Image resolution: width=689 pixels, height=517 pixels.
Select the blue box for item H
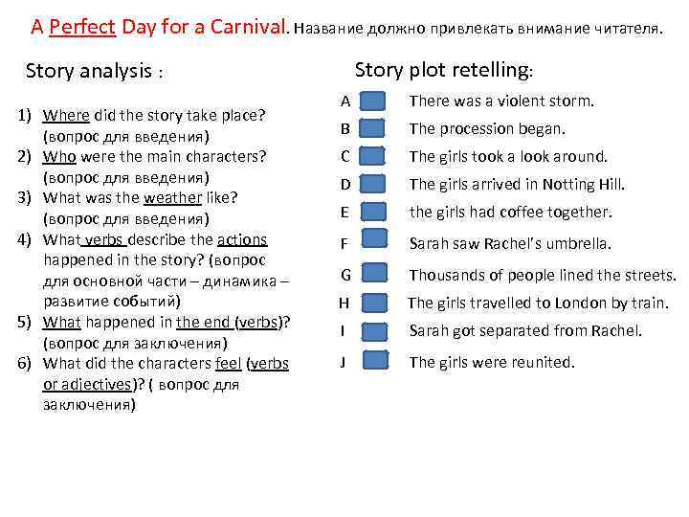375,304
